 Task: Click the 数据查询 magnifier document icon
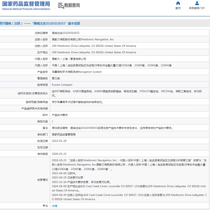pyautogui.click(x=61, y=6)
